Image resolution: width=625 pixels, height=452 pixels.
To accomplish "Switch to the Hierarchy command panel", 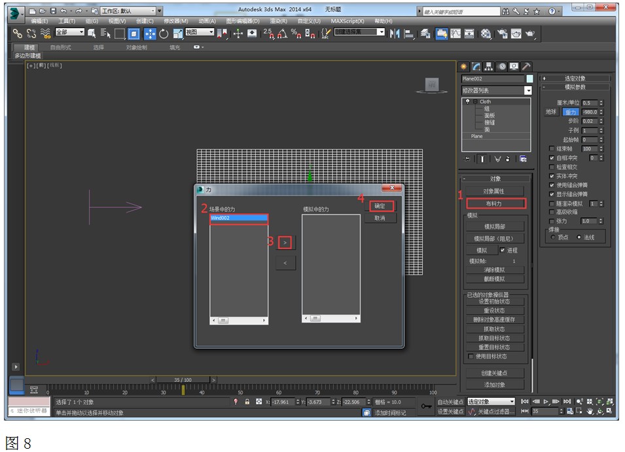I will click(489, 67).
